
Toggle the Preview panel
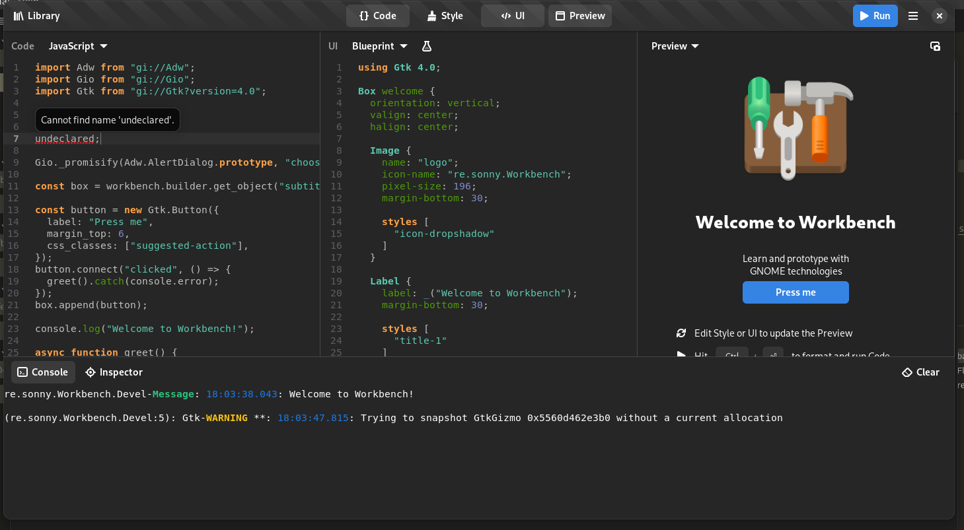(580, 16)
